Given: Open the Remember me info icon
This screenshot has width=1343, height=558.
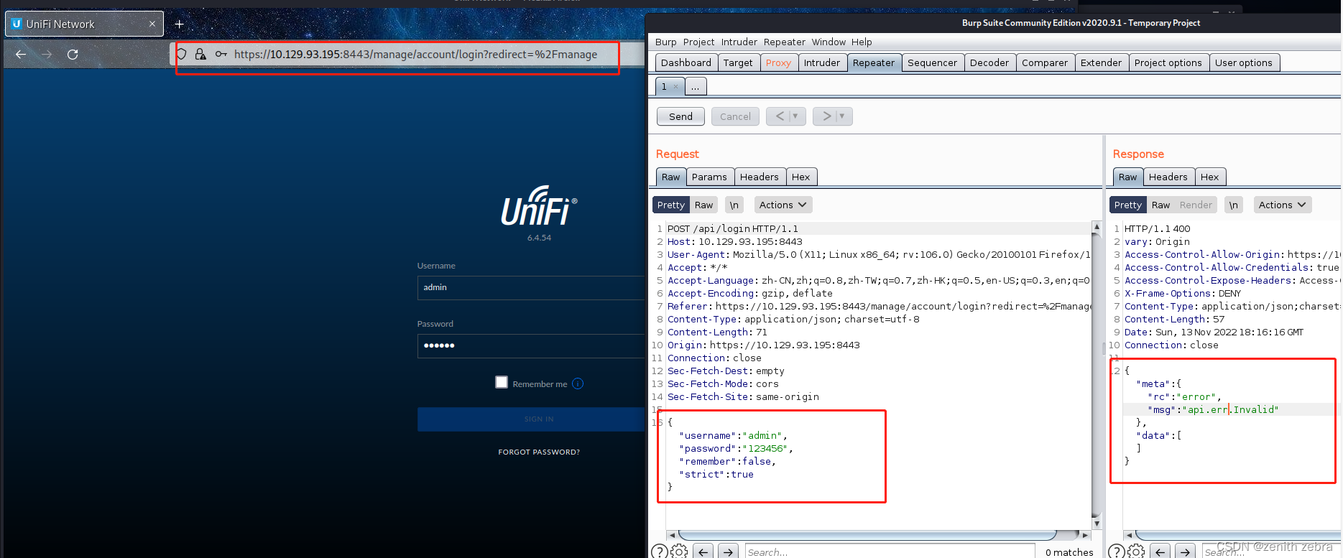Looking at the screenshot, I should (x=578, y=383).
